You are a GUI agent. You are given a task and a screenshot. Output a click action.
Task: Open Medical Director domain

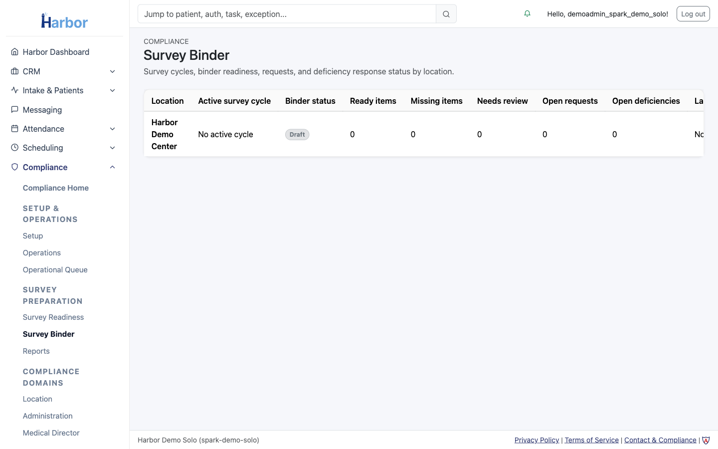pyautogui.click(x=51, y=433)
